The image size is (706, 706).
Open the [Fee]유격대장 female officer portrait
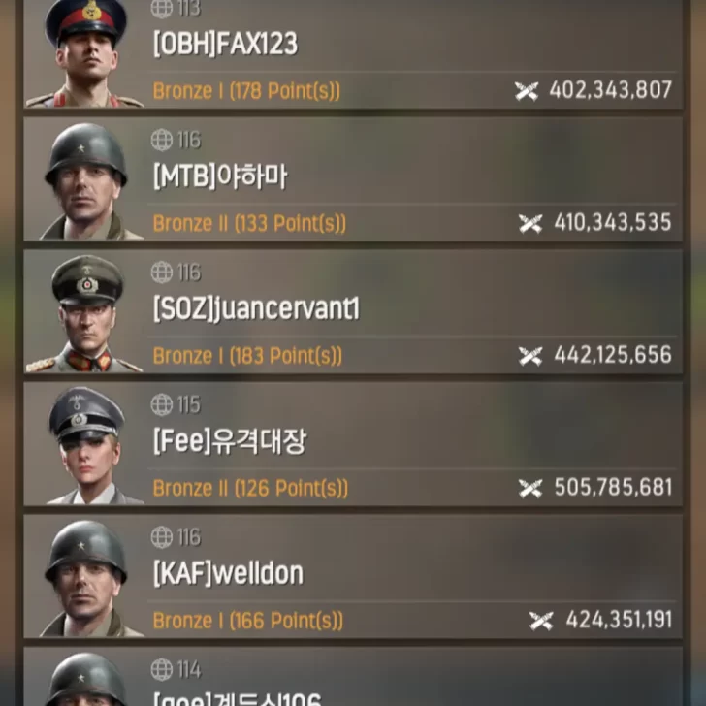tap(85, 446)
